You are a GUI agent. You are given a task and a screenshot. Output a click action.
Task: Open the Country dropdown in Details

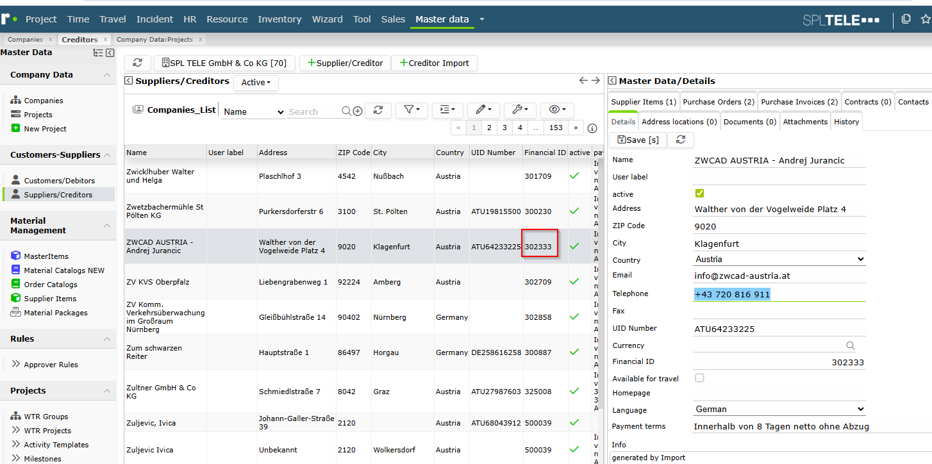pos(779,260)
